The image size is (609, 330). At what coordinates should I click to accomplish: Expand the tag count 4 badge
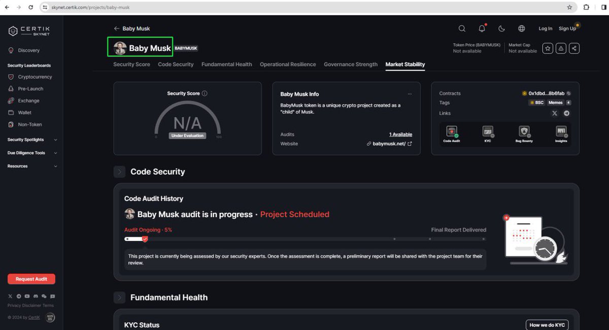pyautogui.click(x=568, y=103)
